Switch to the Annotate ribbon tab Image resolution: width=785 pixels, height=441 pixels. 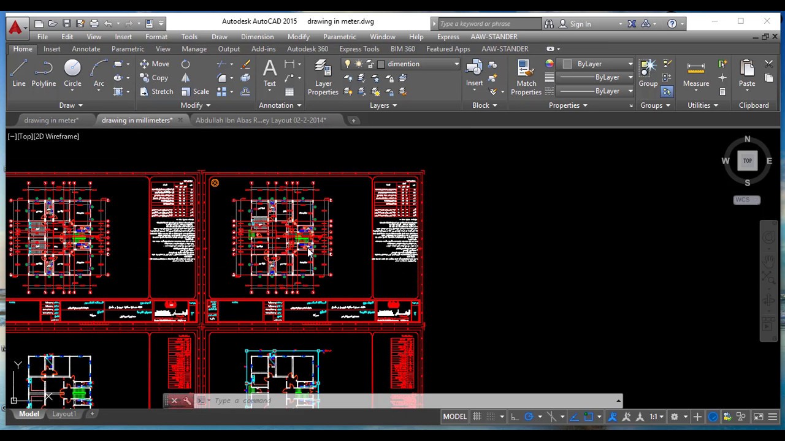[x=86, y=49]
